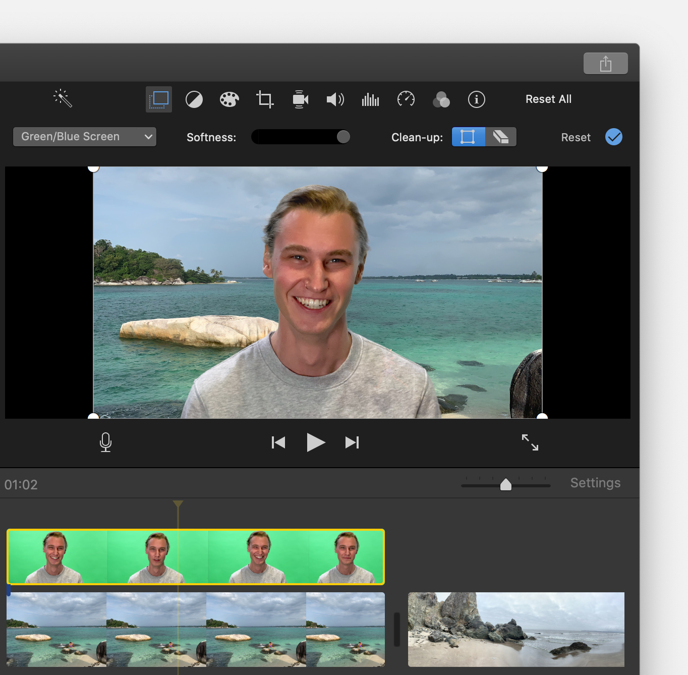688x675 pixels.
Task: Click Reset All for adjustments
Action: [548, 99]
